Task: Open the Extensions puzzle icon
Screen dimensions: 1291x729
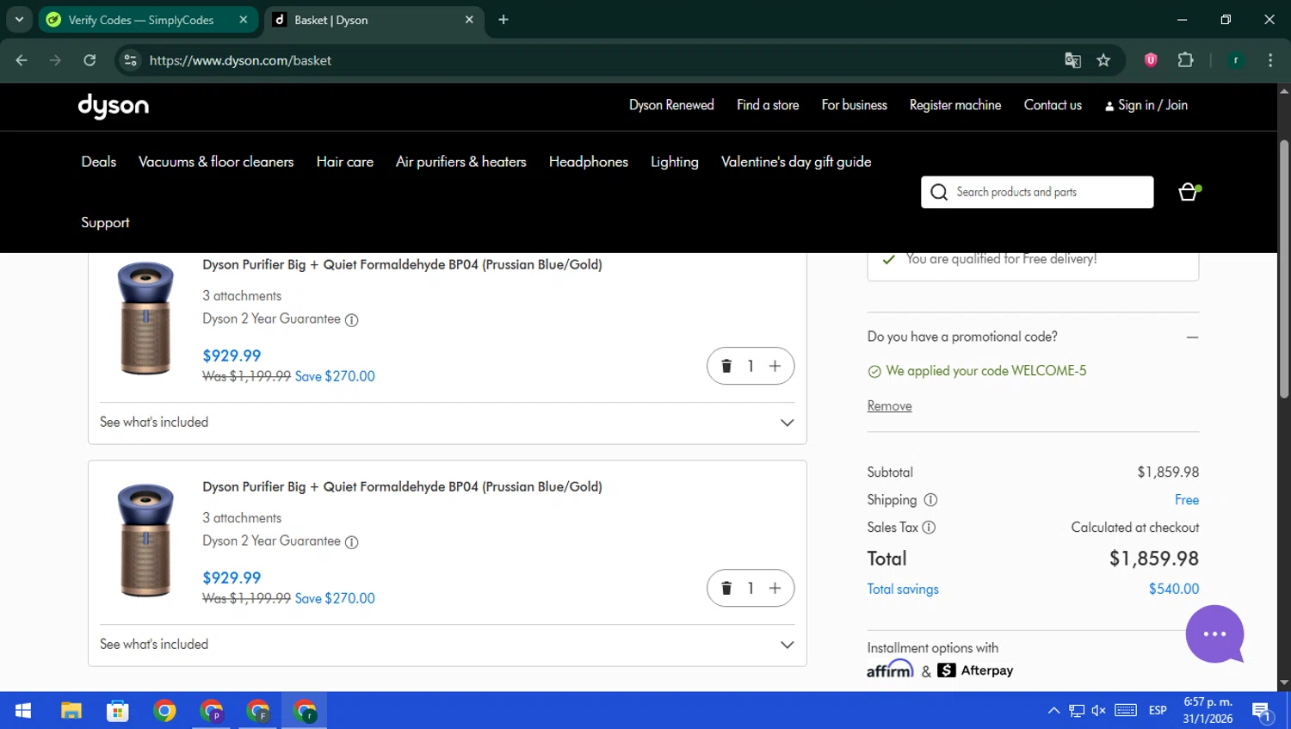Action: click(1186, 60)
